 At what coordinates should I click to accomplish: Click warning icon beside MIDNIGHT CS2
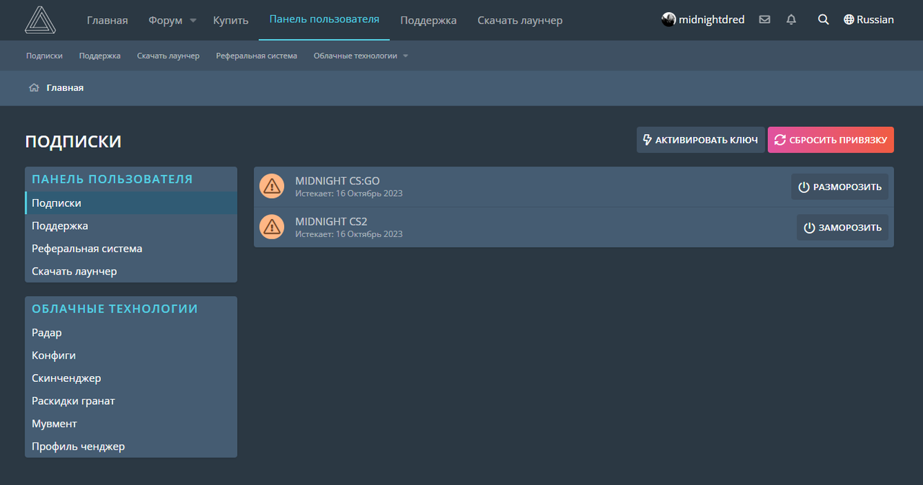click(x=272, y=227)
